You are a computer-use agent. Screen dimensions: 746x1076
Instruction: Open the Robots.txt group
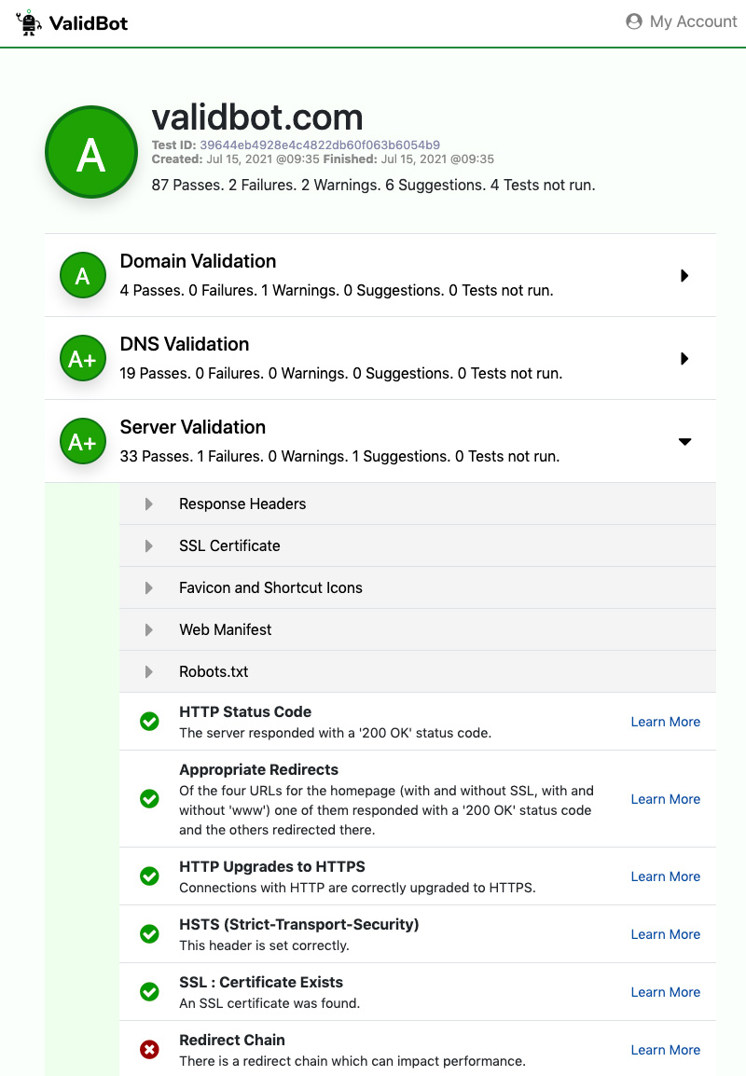pos(214,671)
